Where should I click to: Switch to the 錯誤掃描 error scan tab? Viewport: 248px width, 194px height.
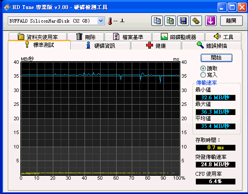[212, 46]
